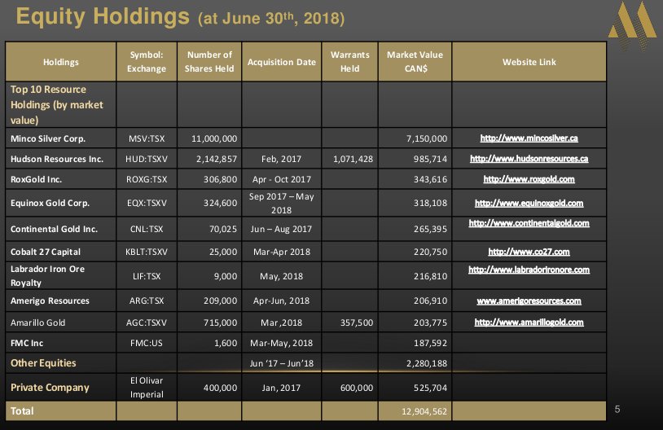Click the Private Company row label

click(x=49, y=388)
